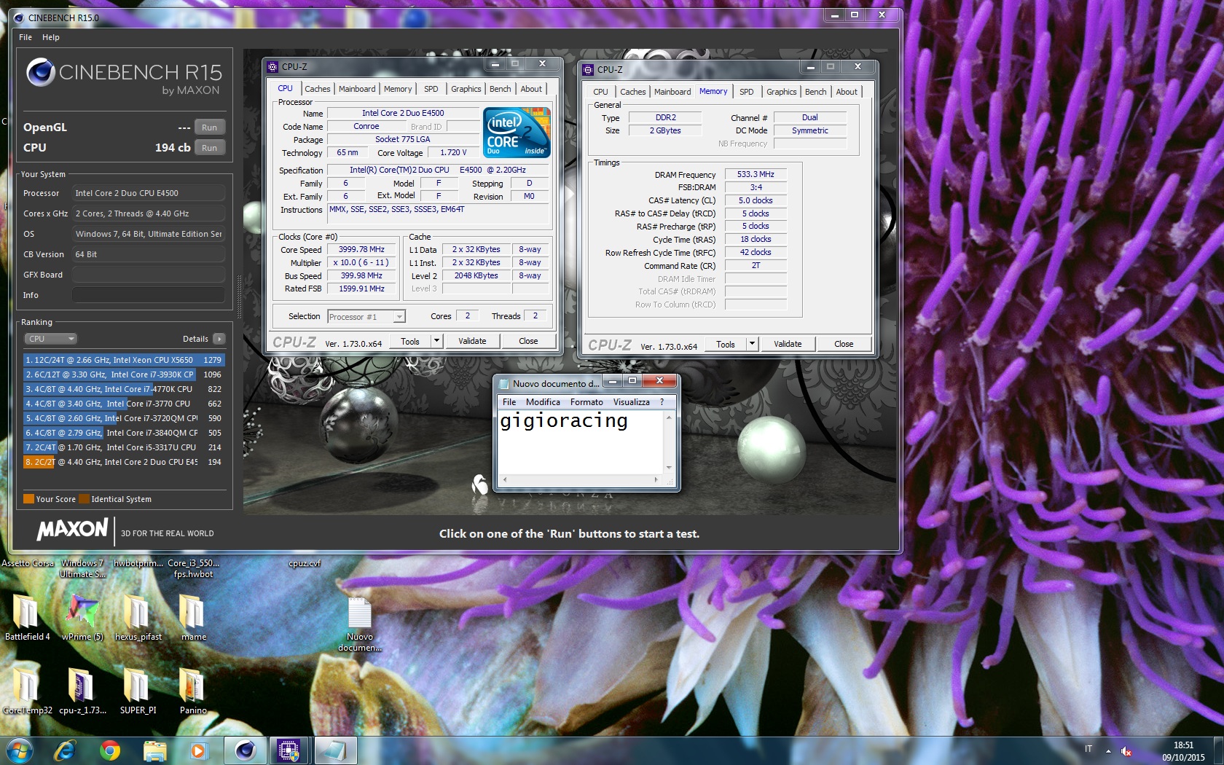The image size is (1224, 765).
Task: Click CPU-Z icon in right window title
Action: pos(589,69)
